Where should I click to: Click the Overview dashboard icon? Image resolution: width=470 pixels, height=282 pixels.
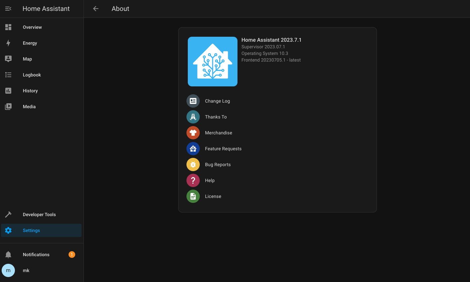(8, 27)
